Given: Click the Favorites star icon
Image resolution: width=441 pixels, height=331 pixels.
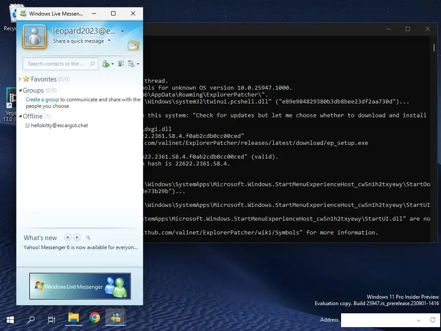Looking at the screenshot, I should click(26, 79).
